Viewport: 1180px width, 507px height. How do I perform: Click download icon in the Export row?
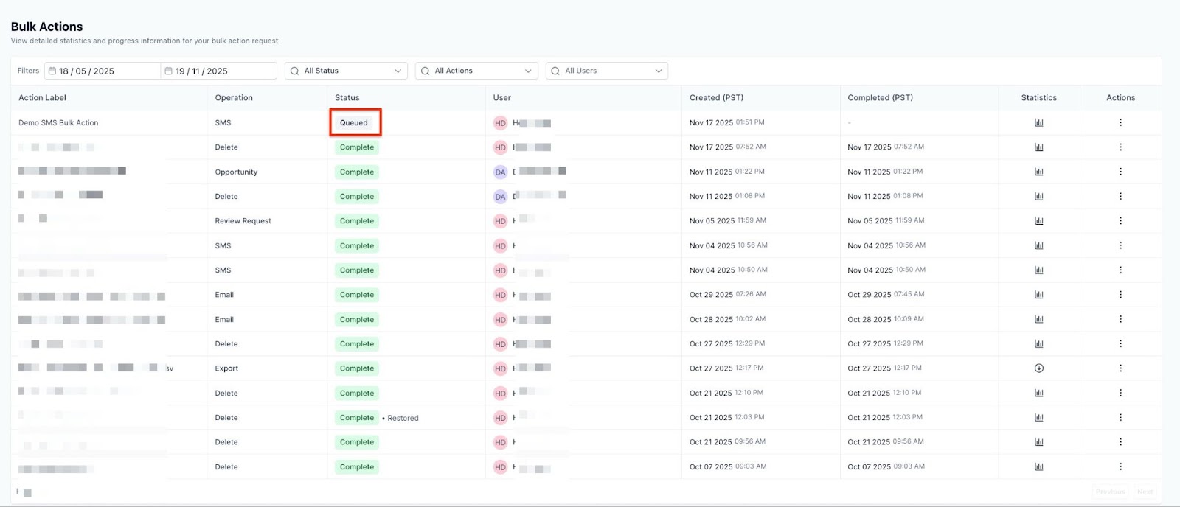(1038, 368)
